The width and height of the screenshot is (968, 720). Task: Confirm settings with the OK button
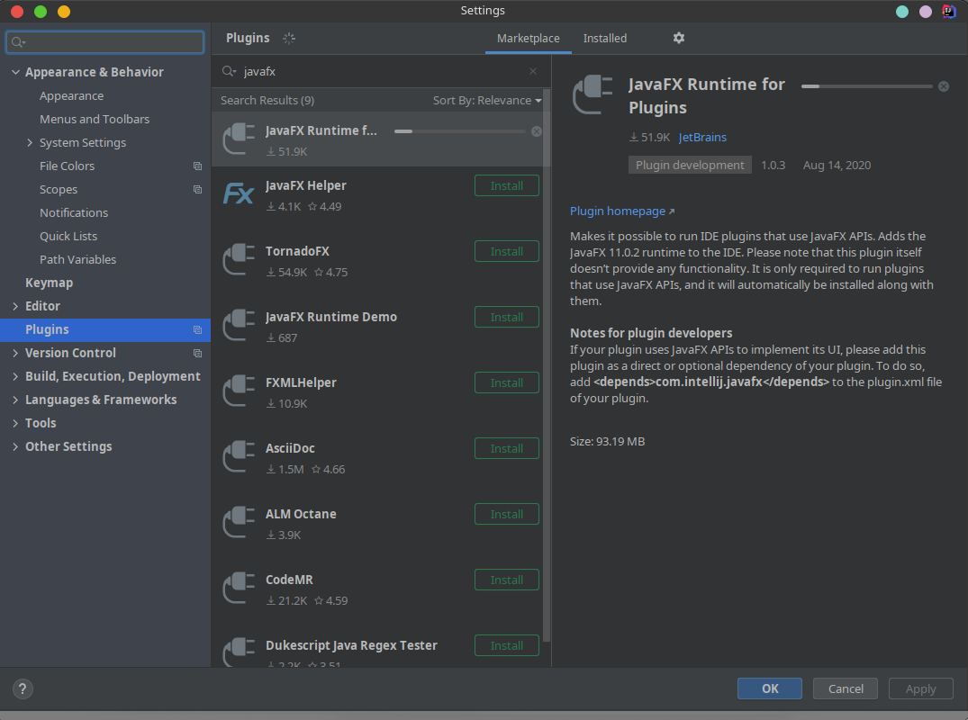point(769,688)
